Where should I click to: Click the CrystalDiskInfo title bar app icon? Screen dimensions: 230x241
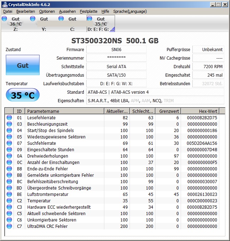[5, 5]
